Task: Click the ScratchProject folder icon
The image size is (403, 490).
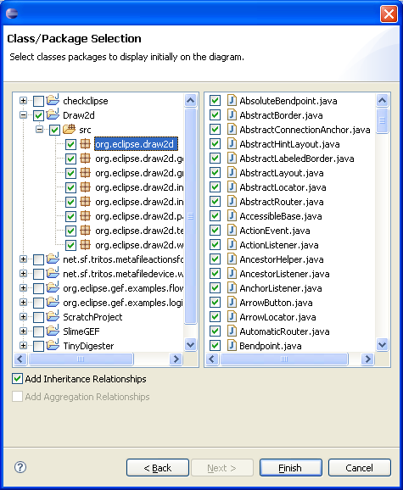Action: (53, 316)
